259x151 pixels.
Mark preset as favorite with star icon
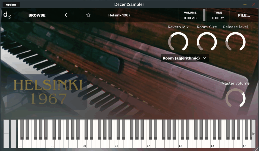coord(88,15)
